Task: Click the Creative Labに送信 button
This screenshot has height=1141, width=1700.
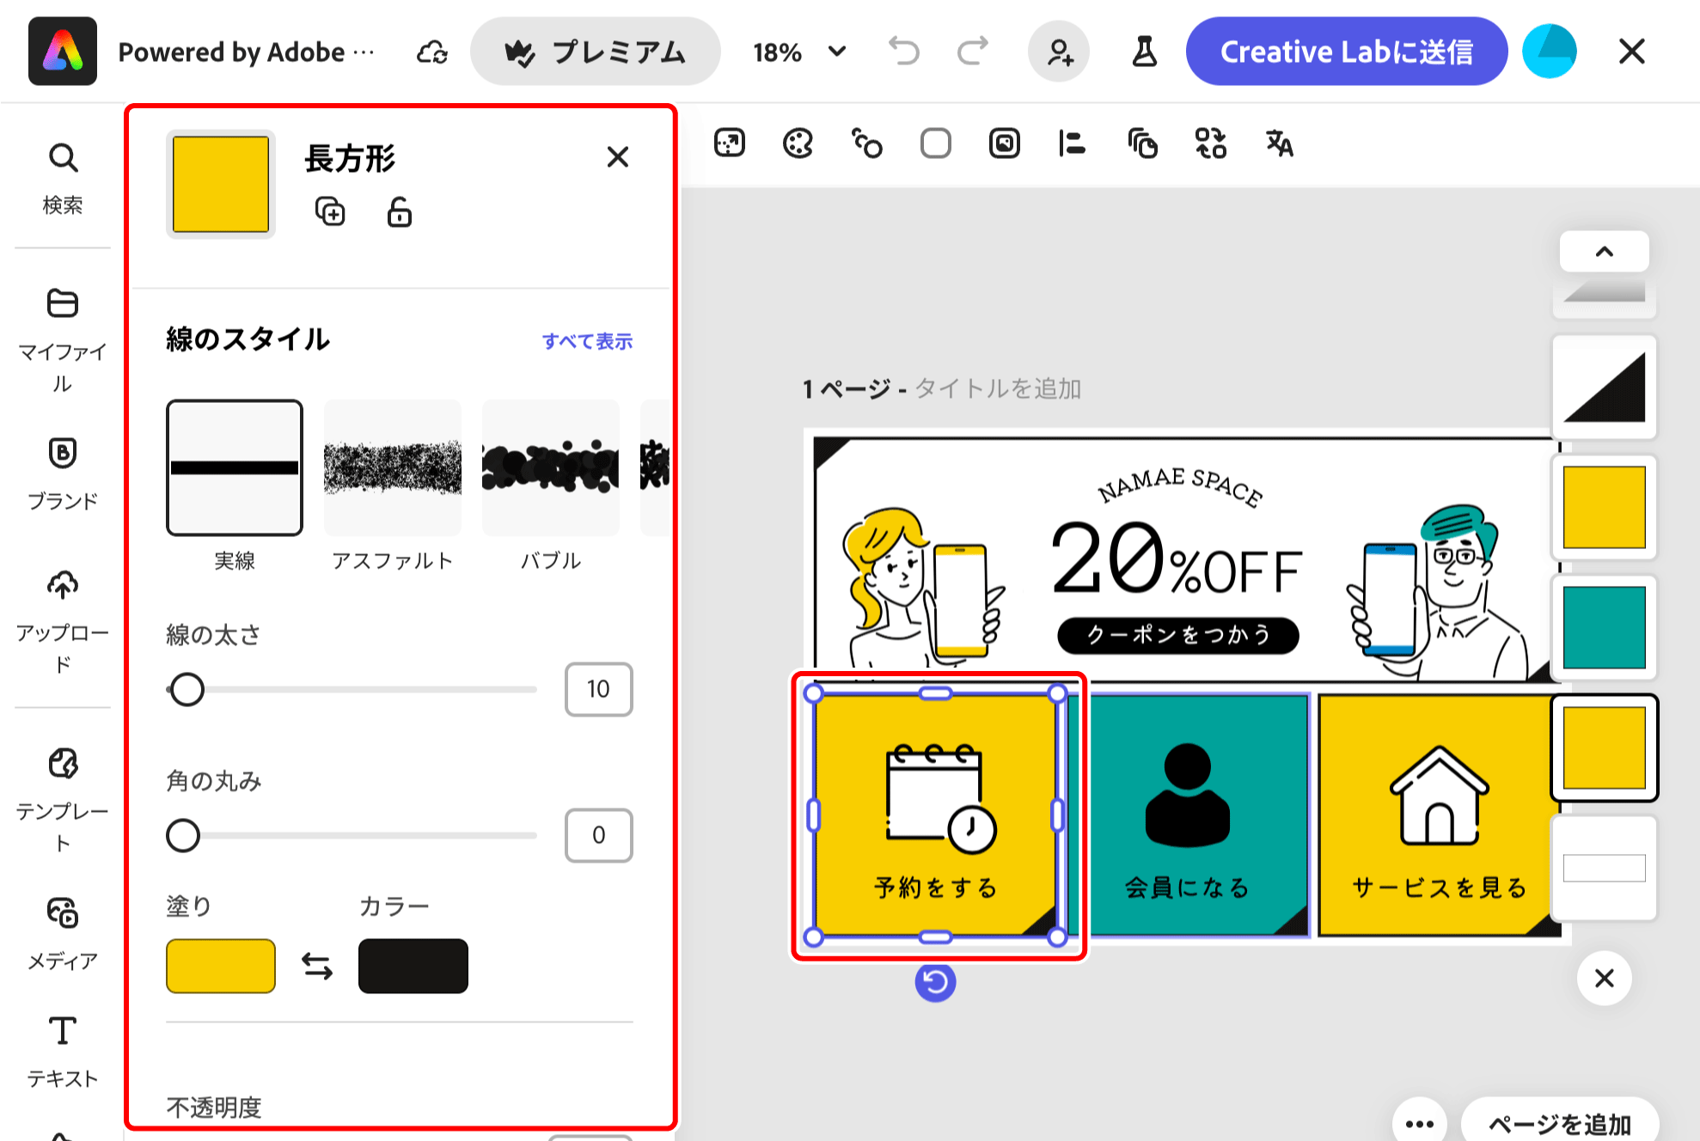Action: [1346, 52]
